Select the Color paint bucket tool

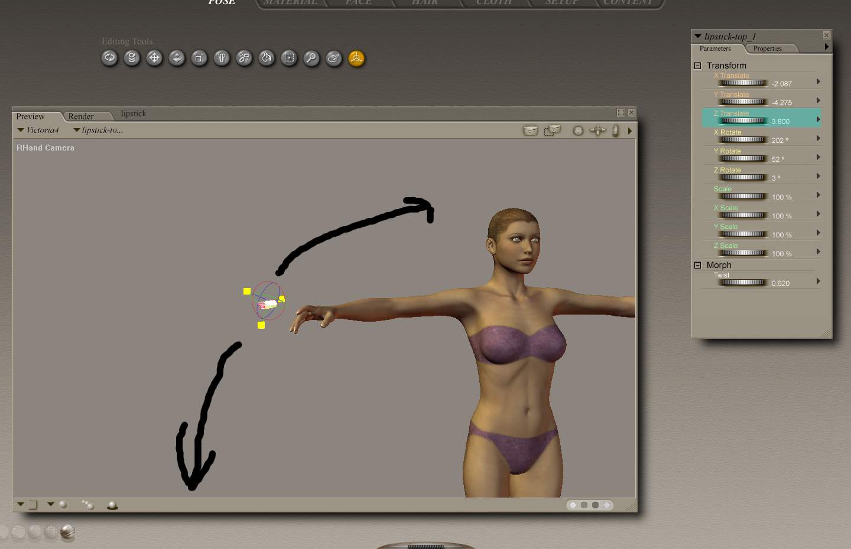(x=267, y=58)
